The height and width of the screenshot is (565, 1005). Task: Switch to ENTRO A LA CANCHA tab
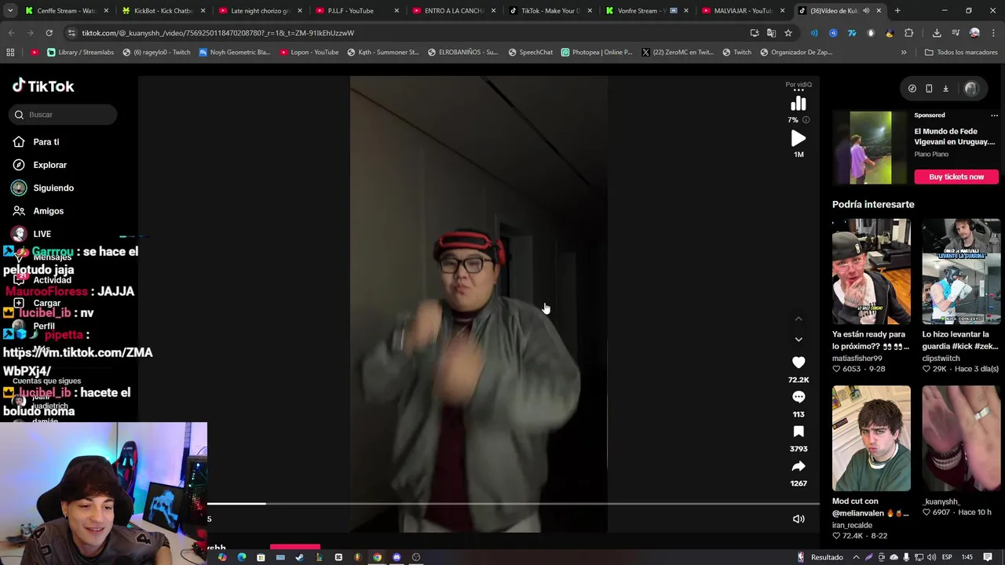[x=453, y=11]
